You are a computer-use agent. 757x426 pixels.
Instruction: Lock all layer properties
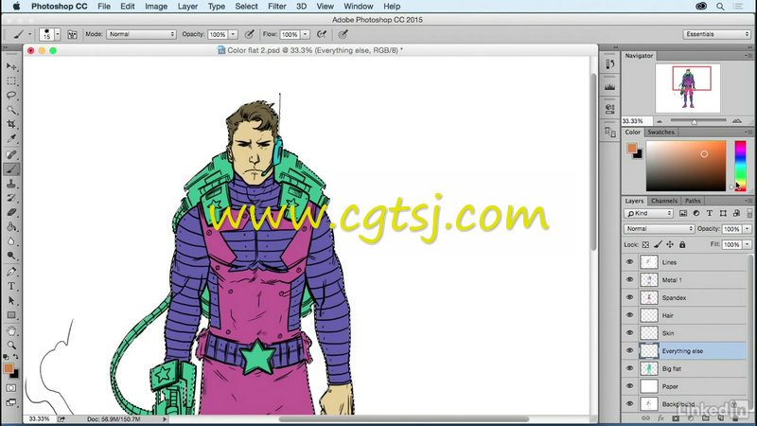point(682,245)
